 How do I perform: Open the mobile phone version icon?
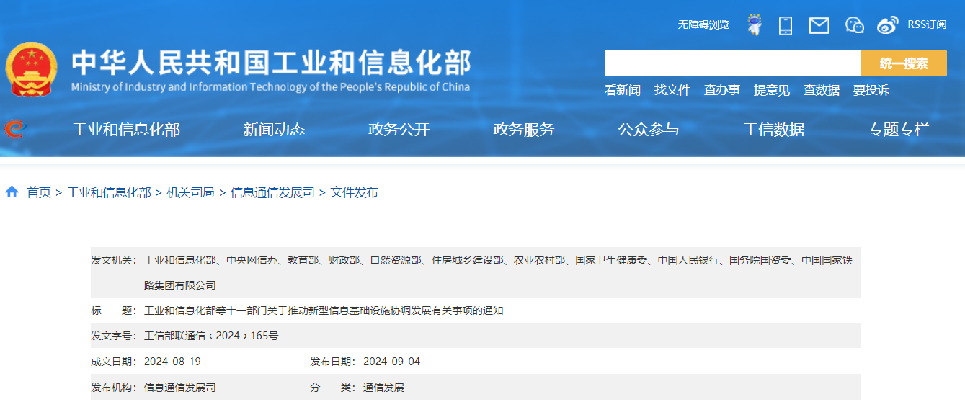786,25
